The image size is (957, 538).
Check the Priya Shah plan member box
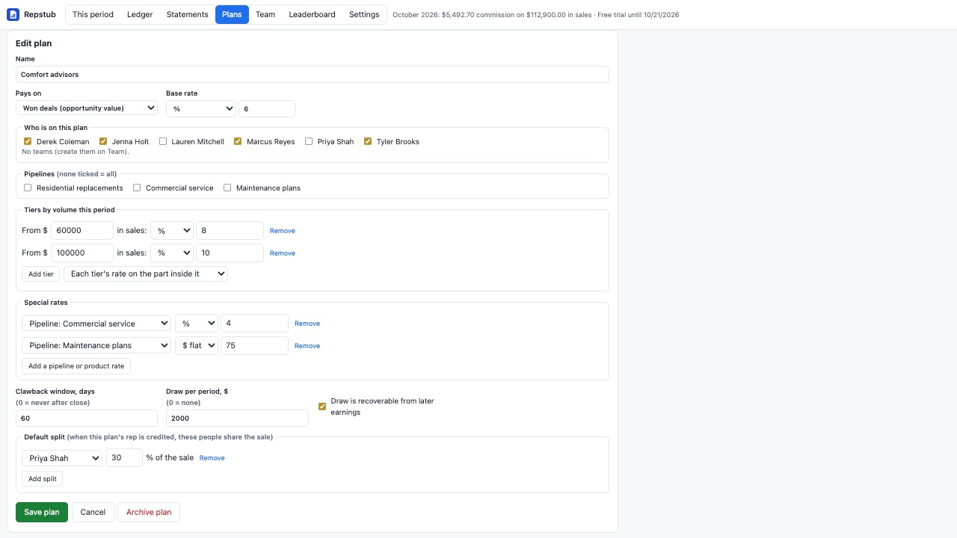(x=309, y=141)
